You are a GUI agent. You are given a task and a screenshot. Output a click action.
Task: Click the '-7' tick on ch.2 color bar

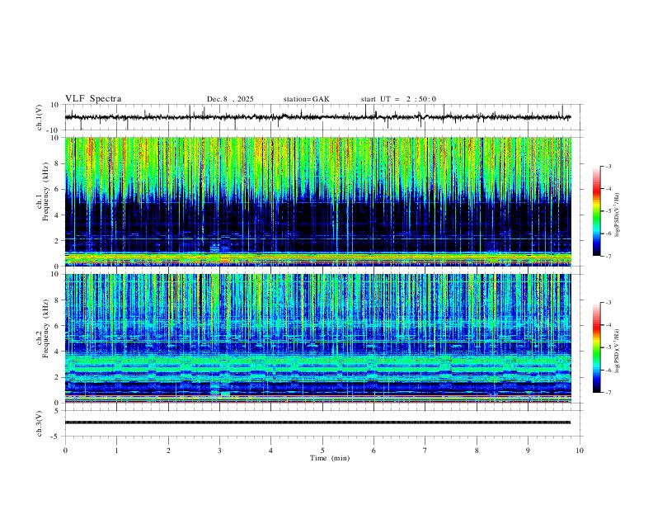click(608, 393)
